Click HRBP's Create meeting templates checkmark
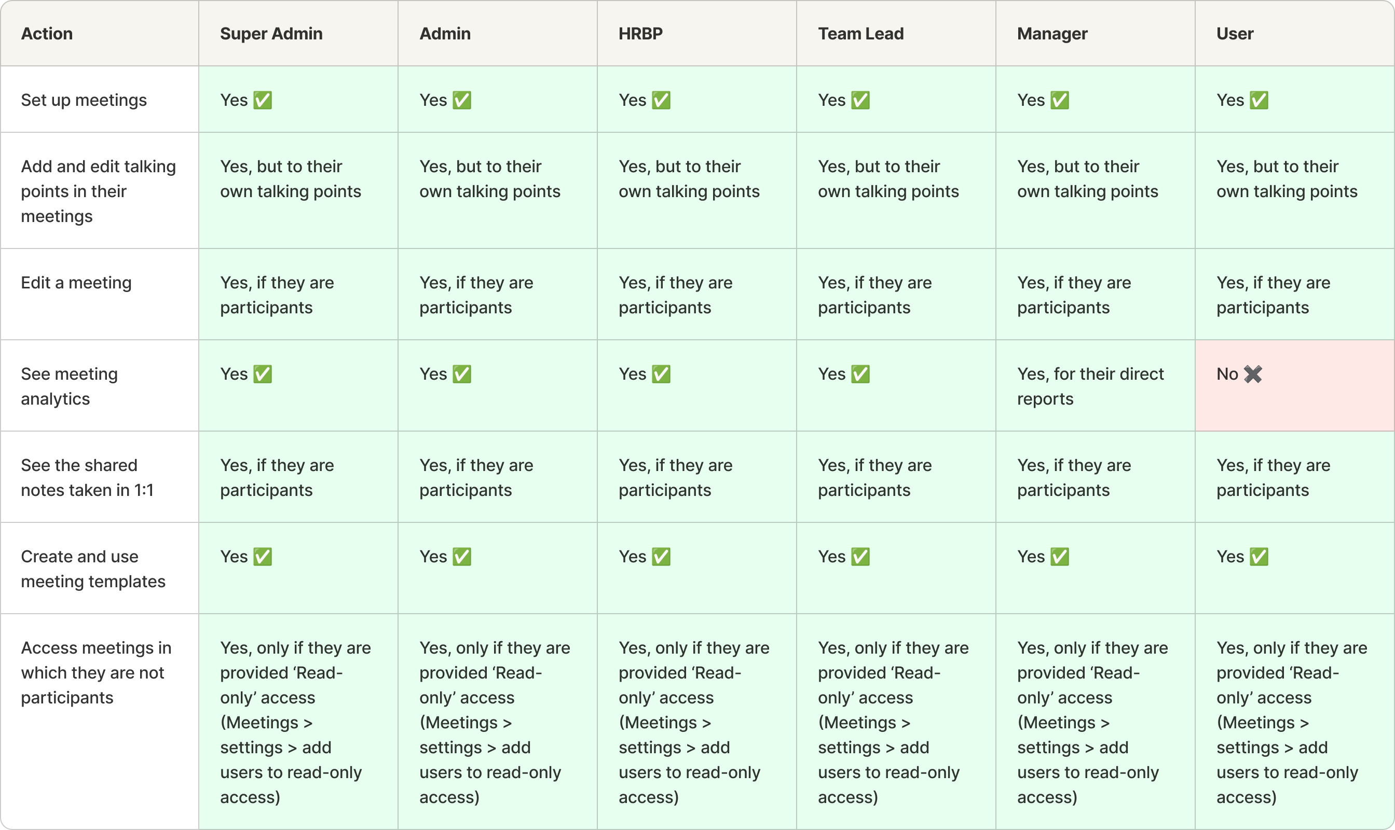This screenshot has width=1395, height=830. (x=661, y=557)
